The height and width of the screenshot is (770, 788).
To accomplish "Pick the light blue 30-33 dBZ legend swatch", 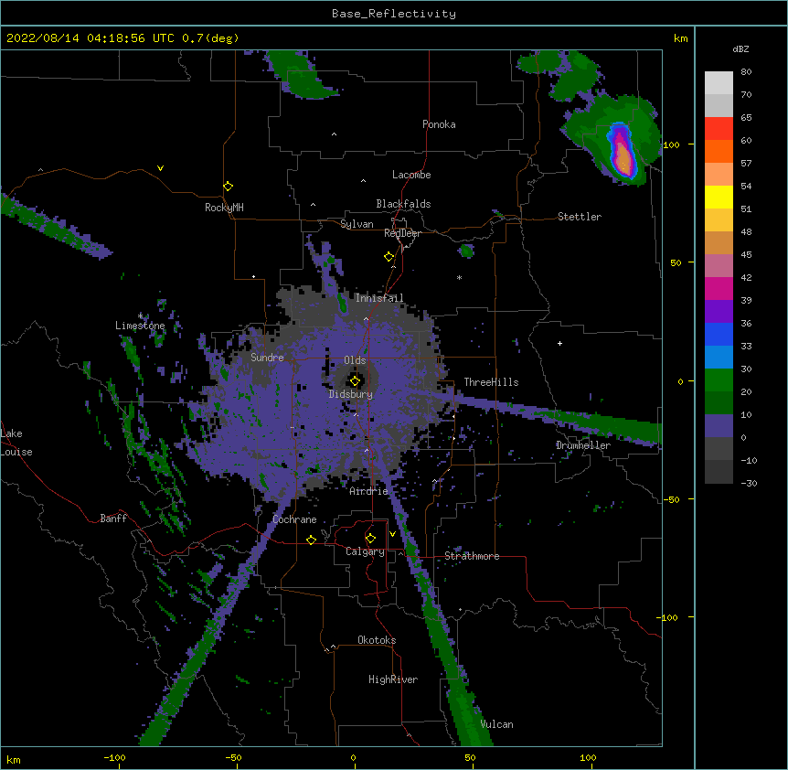I will [x=719, y=358].
